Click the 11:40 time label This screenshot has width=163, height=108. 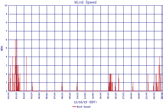(x=85, y=96)
